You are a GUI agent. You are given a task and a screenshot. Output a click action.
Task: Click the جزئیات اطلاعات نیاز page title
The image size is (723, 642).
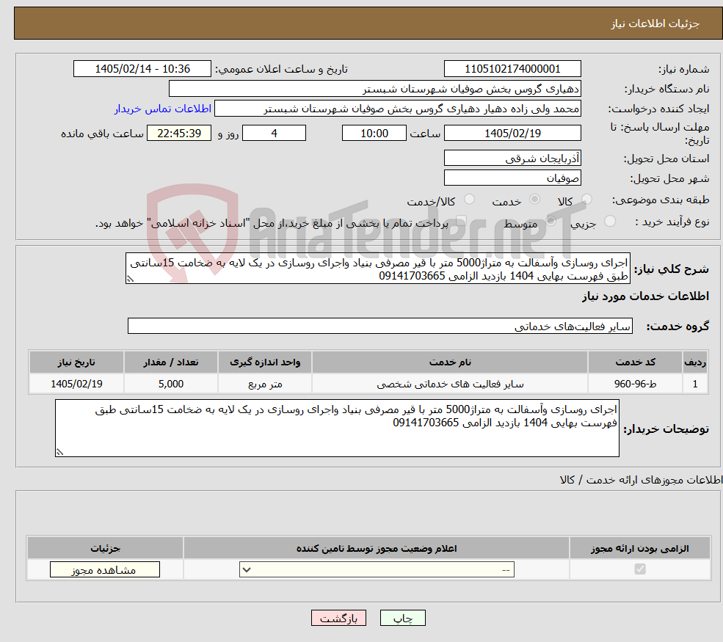(655, 23)
